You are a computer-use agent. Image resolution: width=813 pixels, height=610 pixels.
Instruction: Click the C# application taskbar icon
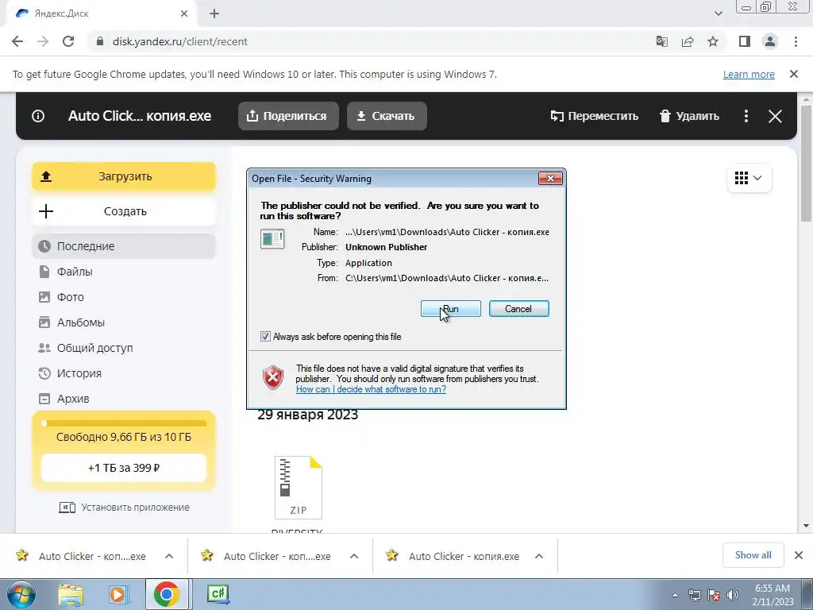tap(218, 594)
